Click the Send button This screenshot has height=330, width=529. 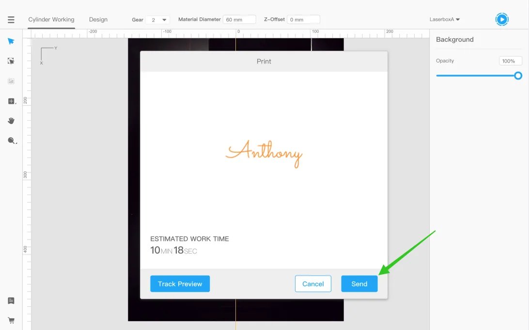[x=359, y=284]
